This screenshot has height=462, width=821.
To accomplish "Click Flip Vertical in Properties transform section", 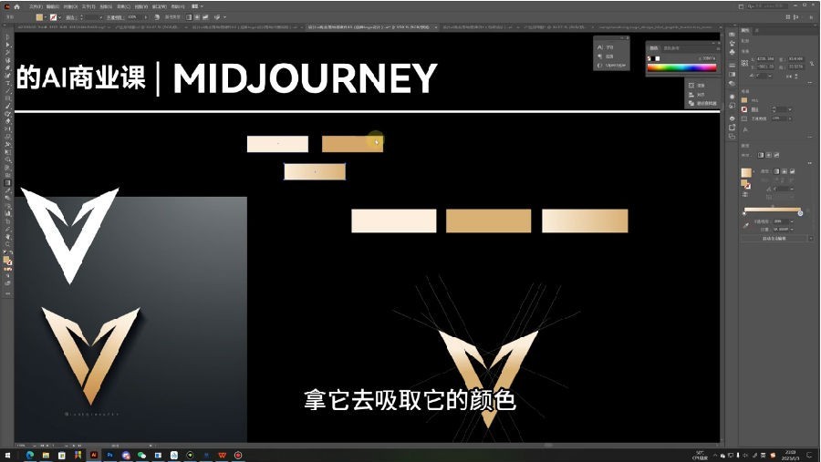I will click(797, 77).
